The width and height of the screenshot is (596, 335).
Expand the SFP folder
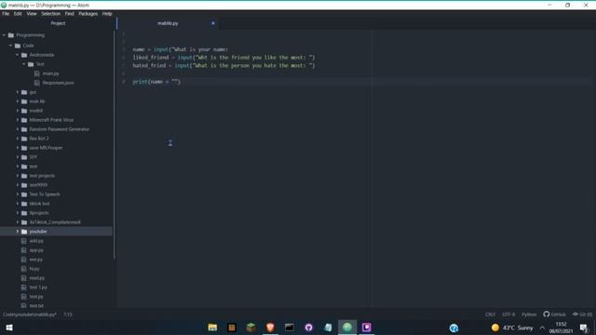(x=17, y=157)
